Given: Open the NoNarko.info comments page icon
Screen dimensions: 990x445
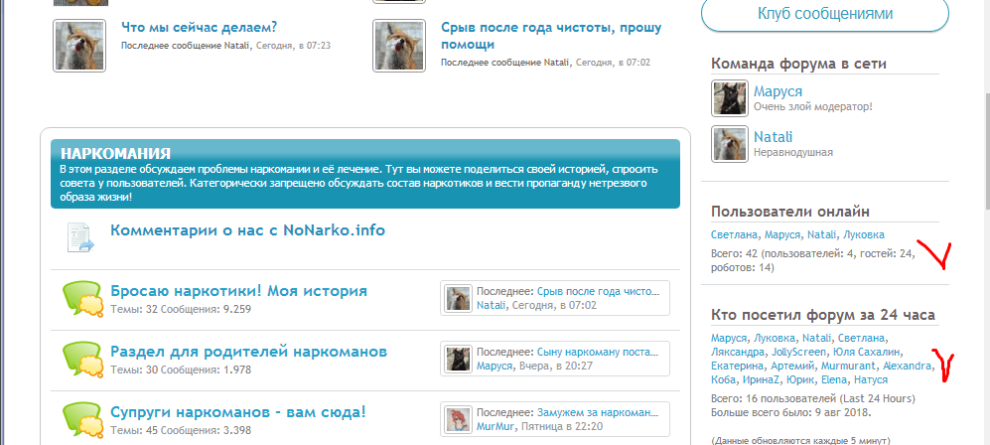Looking at the screenshot, I should point(79,238).
